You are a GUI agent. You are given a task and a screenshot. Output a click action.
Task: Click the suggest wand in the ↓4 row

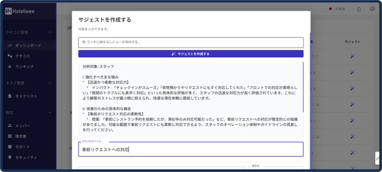click(352, 88)
